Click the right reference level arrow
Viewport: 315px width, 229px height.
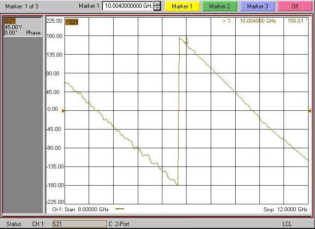pos(310,111)
